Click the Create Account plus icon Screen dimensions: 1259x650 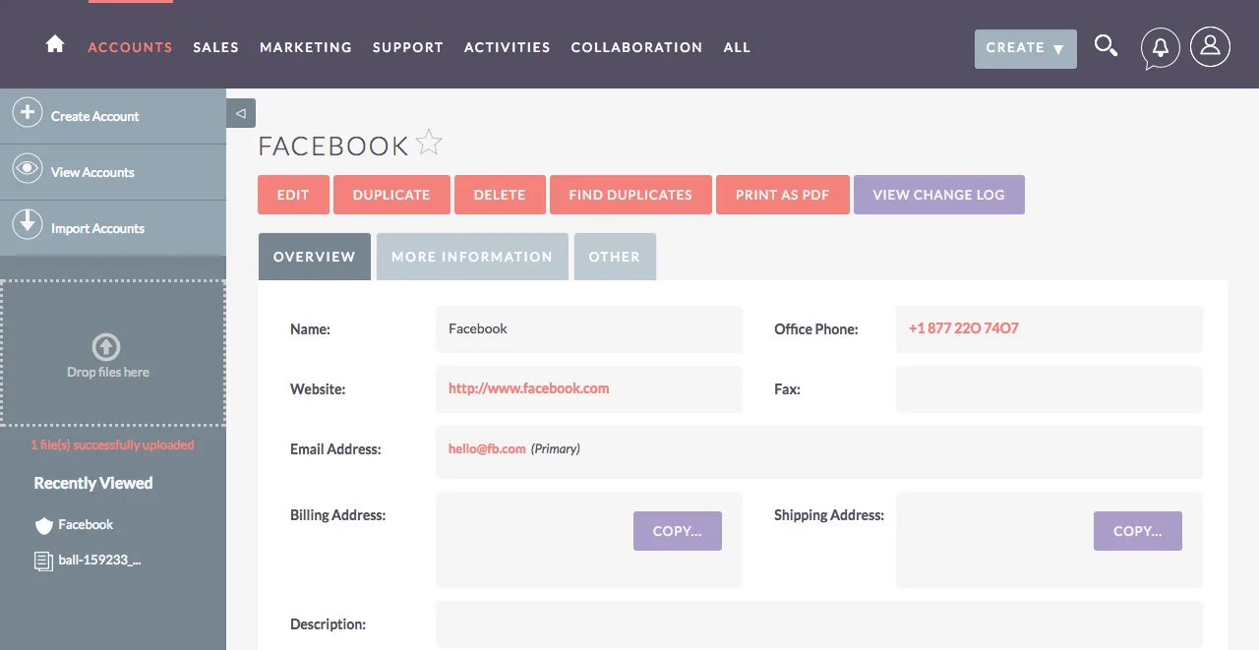28,112
